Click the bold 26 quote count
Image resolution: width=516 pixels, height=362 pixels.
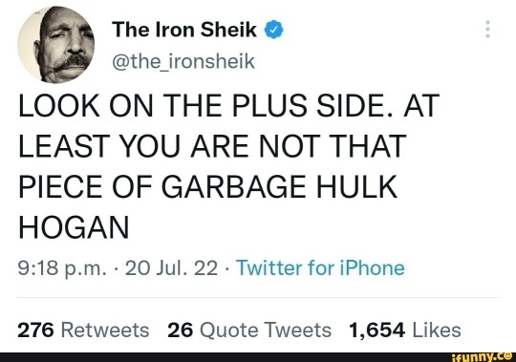180,330
